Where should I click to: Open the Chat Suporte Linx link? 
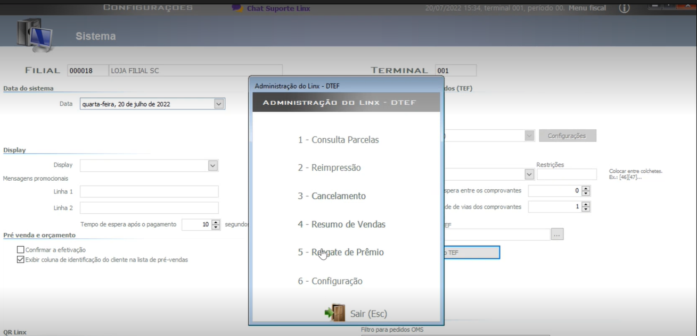click(278, 8)
